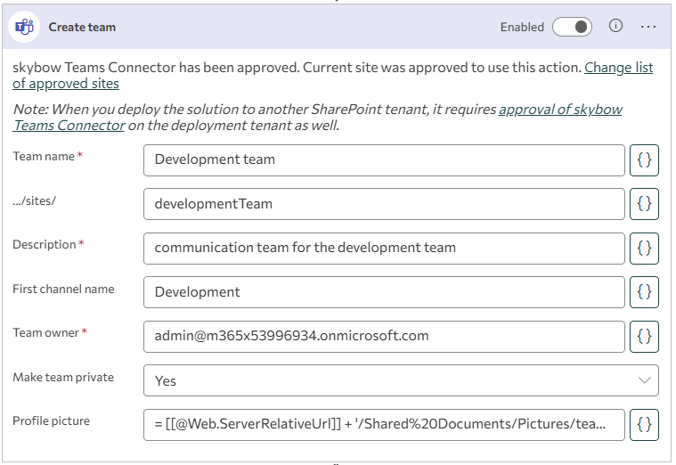The image size is (676, 465).
Task: Open expression editor for Team name
Action: [644, 160]
